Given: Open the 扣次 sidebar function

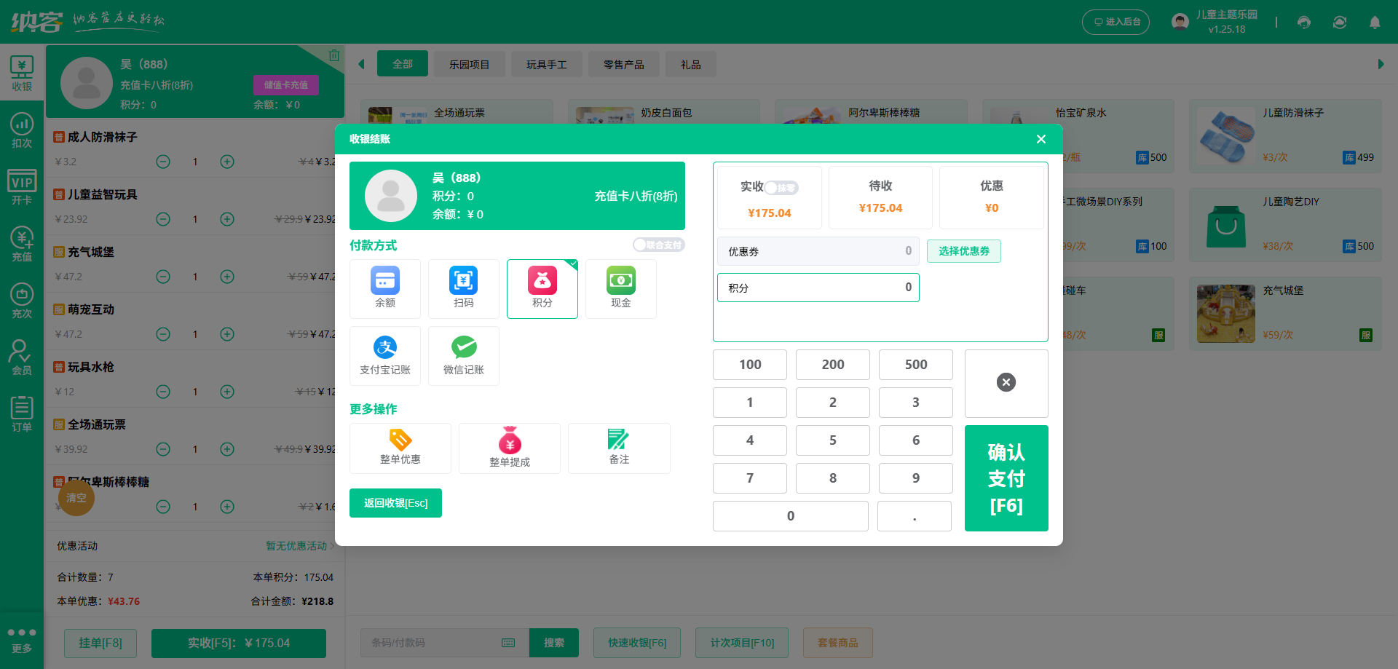Looking at the screenshot, I should tap(21, 131).
